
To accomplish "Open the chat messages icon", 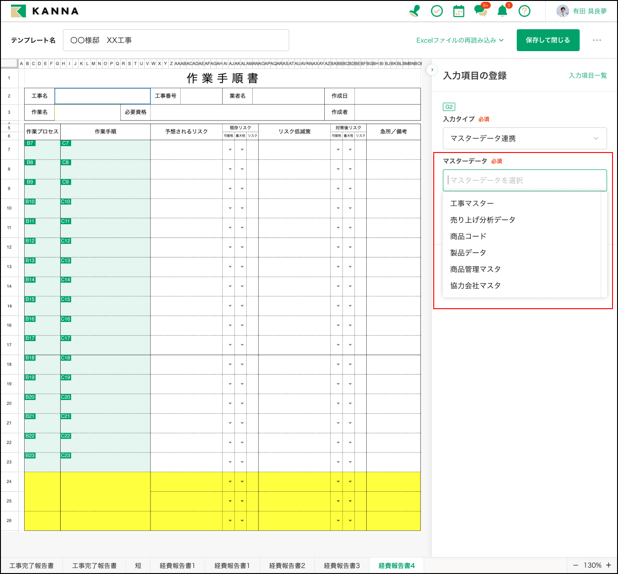I will (480, 11).
